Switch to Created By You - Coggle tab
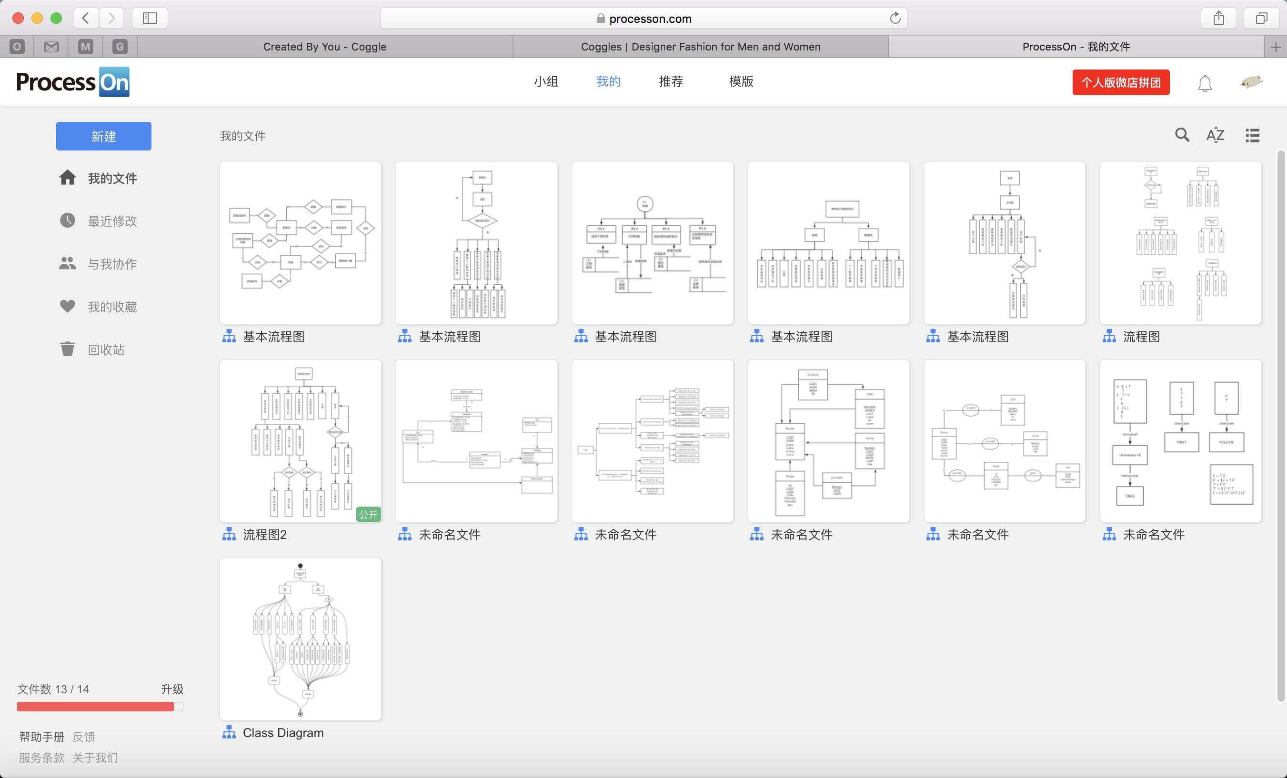 324,47
